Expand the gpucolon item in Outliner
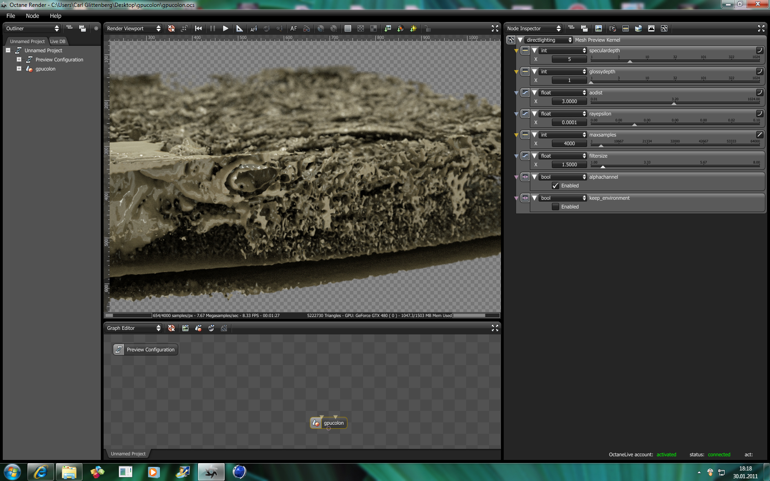The image size is (770, 481). point(19,69)
